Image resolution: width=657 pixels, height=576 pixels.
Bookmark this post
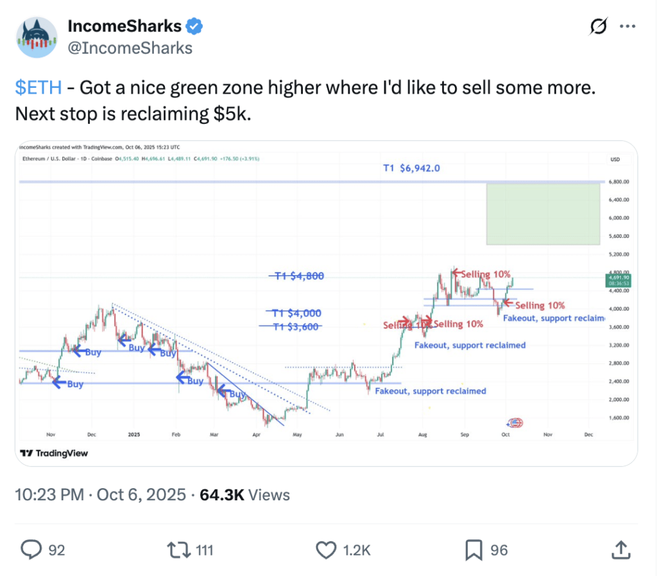474,549
